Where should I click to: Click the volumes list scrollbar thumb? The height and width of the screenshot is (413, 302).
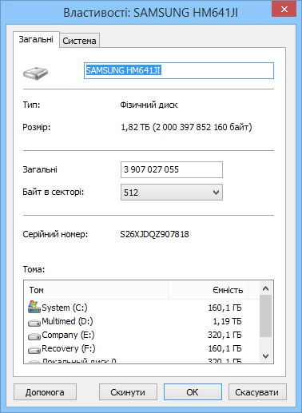[265, 316]
